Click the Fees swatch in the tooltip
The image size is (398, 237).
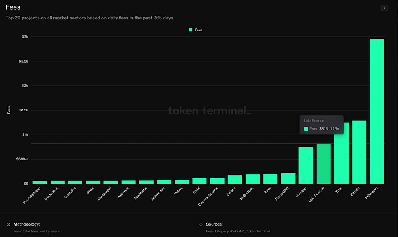pos(306,129)
